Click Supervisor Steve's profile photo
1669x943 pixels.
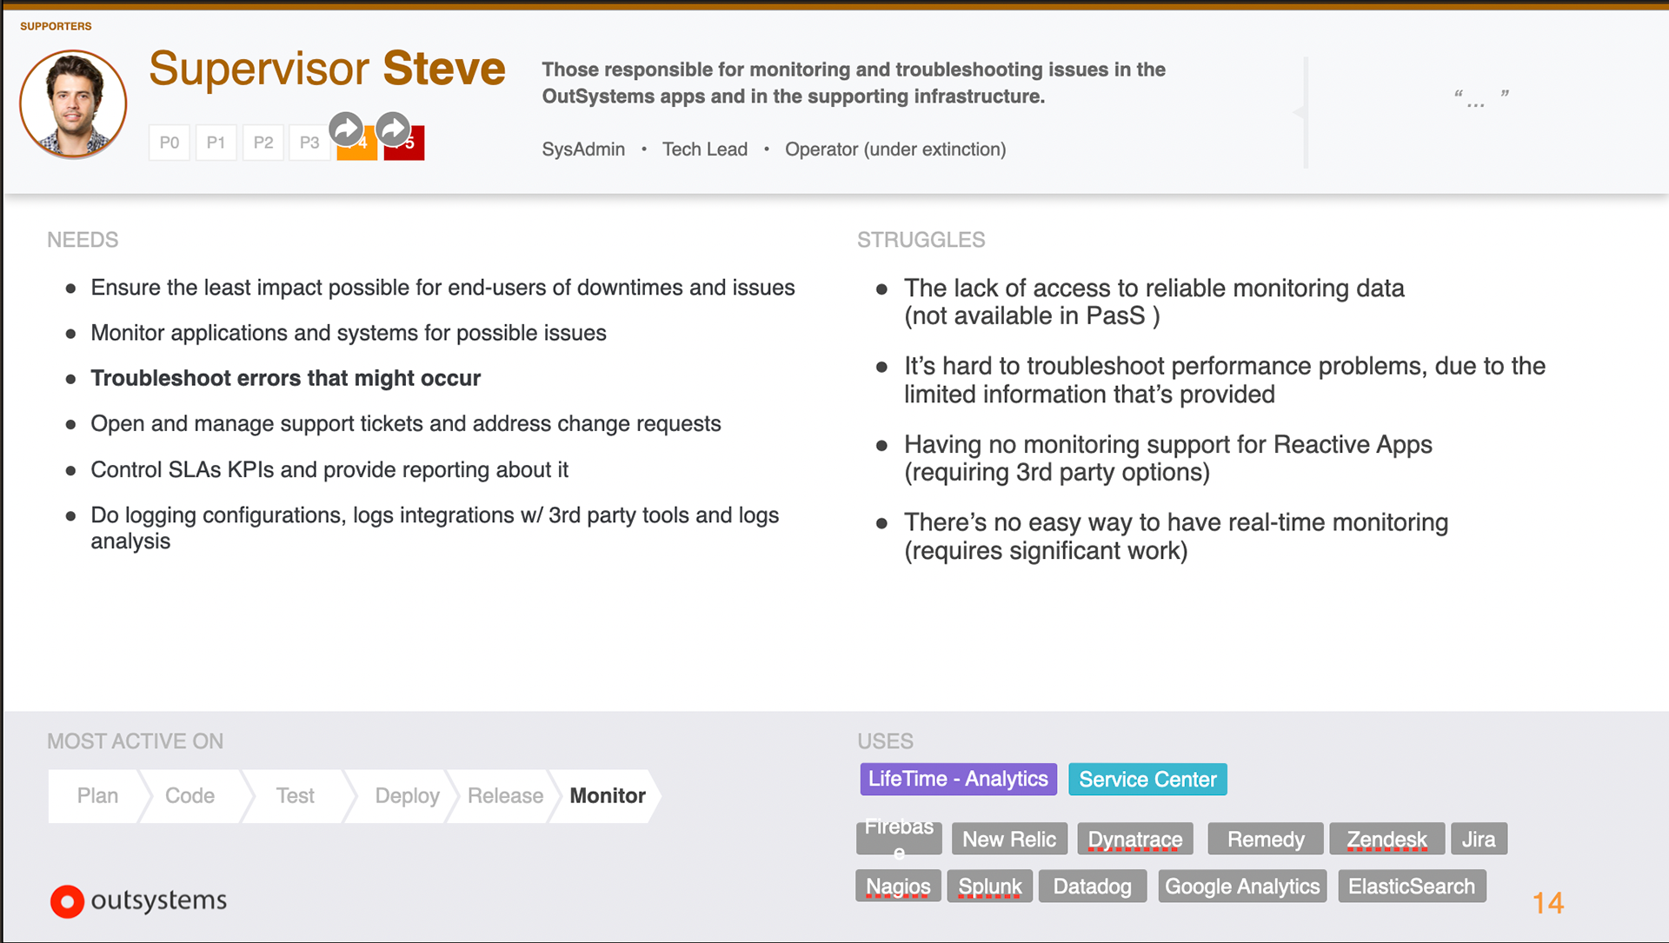click(73, 104)
